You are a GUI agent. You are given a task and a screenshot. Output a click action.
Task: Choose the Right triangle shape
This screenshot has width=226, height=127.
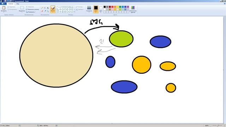coord(58,10)
